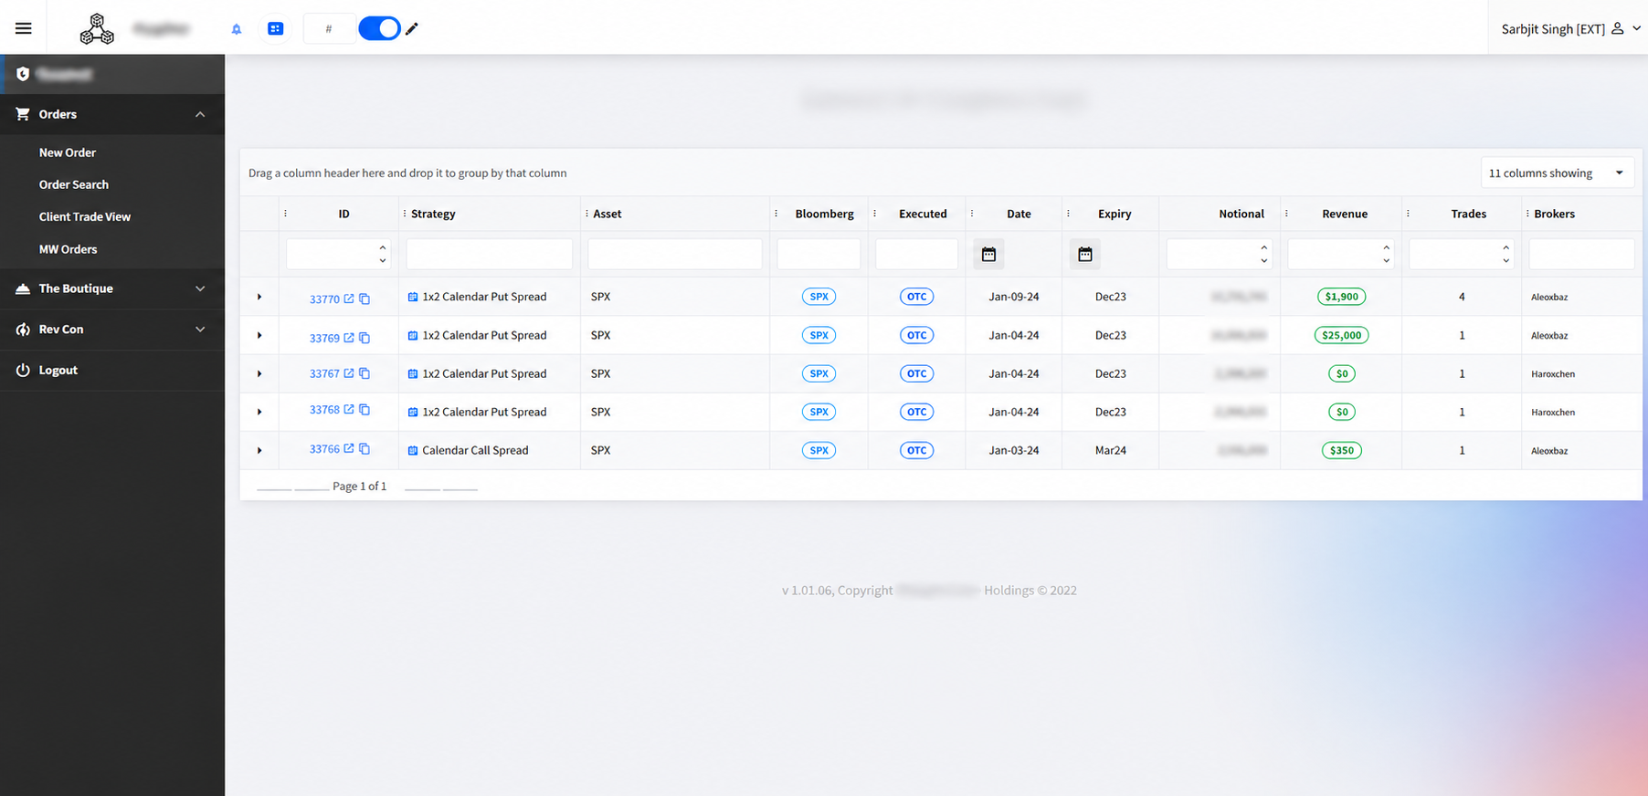The height and width of the screenshot is (796, 1648).
Task: Open order 33769 in new tab icon
Action: click(349, 338)
